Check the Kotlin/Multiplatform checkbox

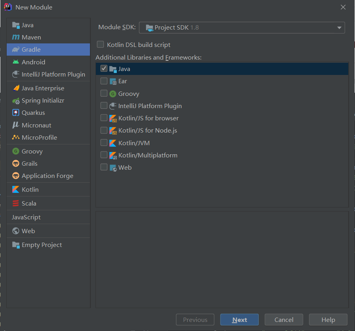(x=104, y=155)
